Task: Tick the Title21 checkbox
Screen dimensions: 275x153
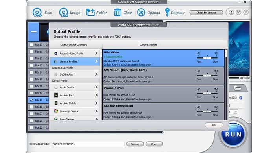Action: (x=31, y=121)
